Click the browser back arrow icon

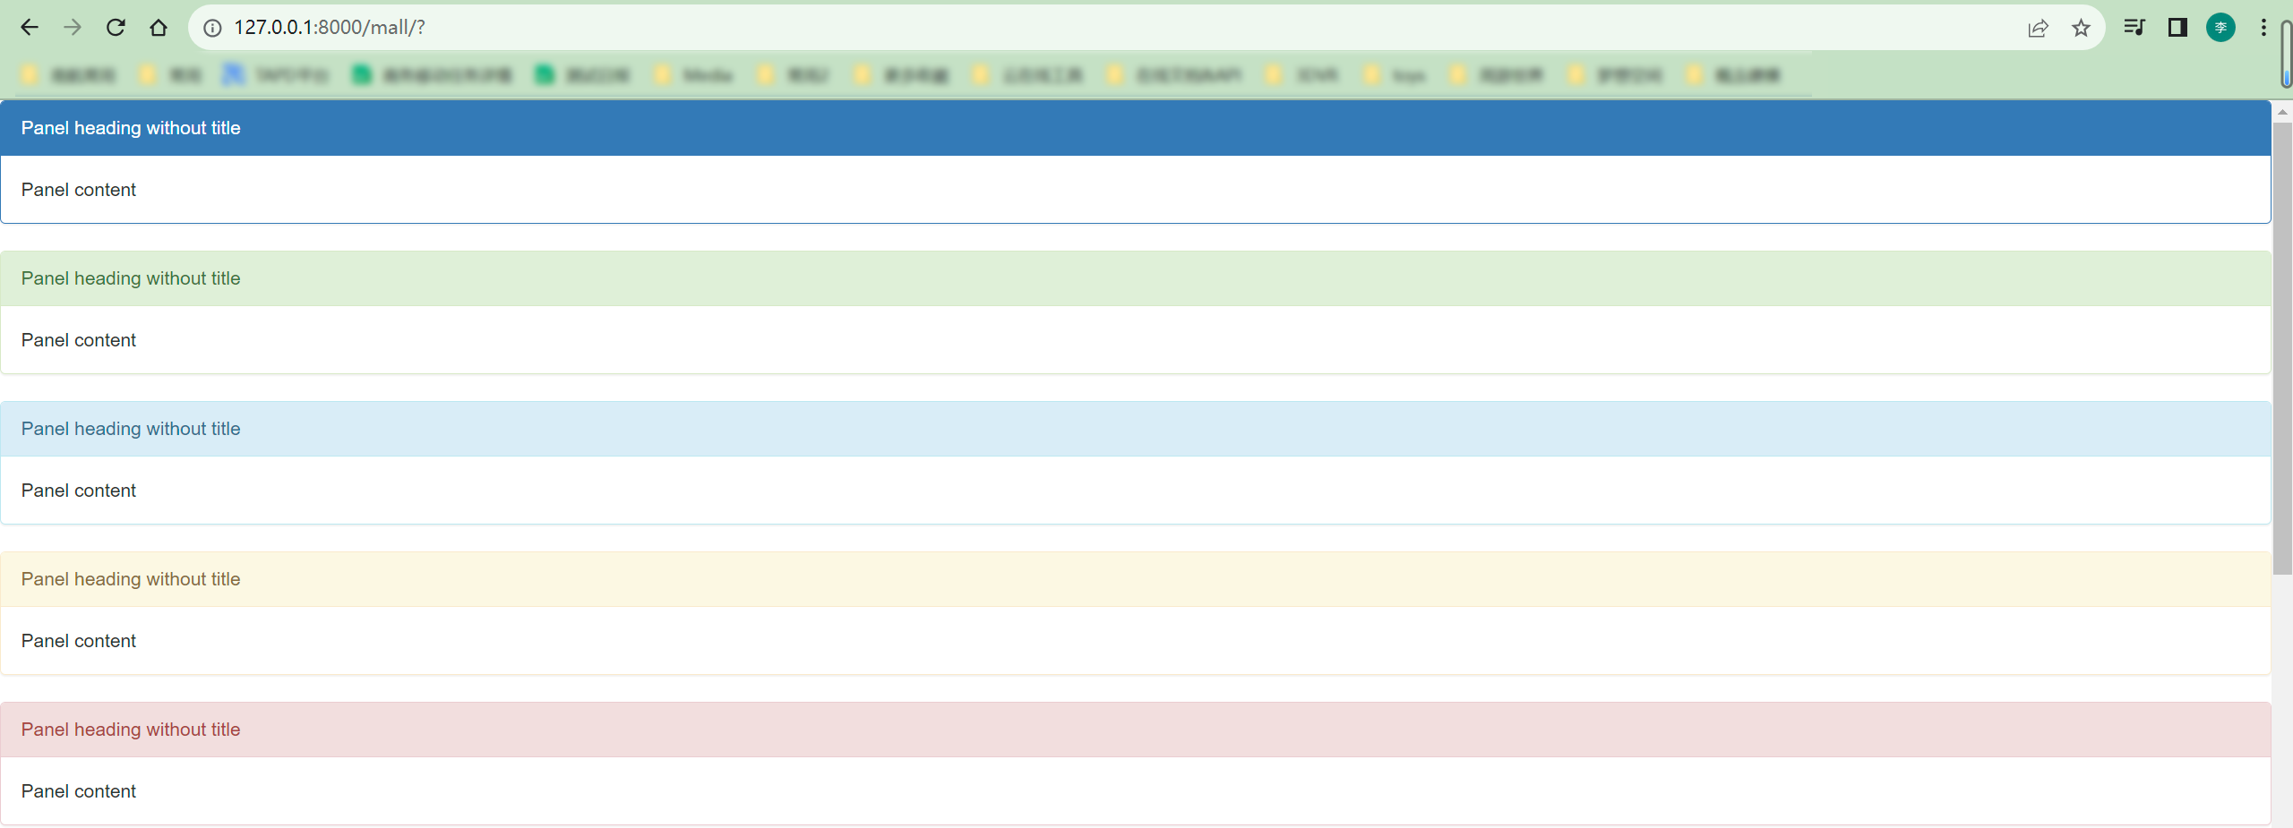click(x=30, y=27)
